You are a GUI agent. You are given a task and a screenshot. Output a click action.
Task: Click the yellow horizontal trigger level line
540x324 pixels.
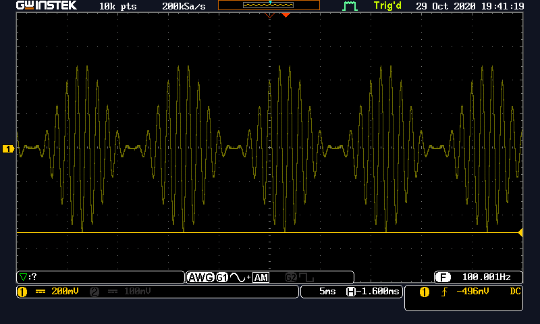point(267,233)
